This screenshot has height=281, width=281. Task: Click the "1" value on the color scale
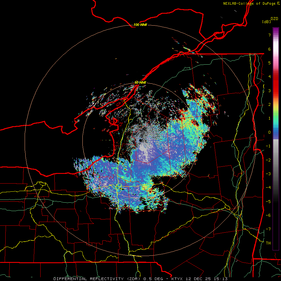[x=269, y=118]
